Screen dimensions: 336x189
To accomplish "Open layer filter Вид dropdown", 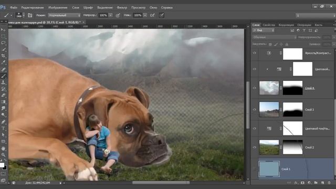I will [x=264, y=30].
